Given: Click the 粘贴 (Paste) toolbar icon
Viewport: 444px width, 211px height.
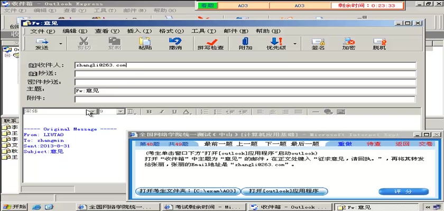Looking at the screenshot, I should coord(145,44).
